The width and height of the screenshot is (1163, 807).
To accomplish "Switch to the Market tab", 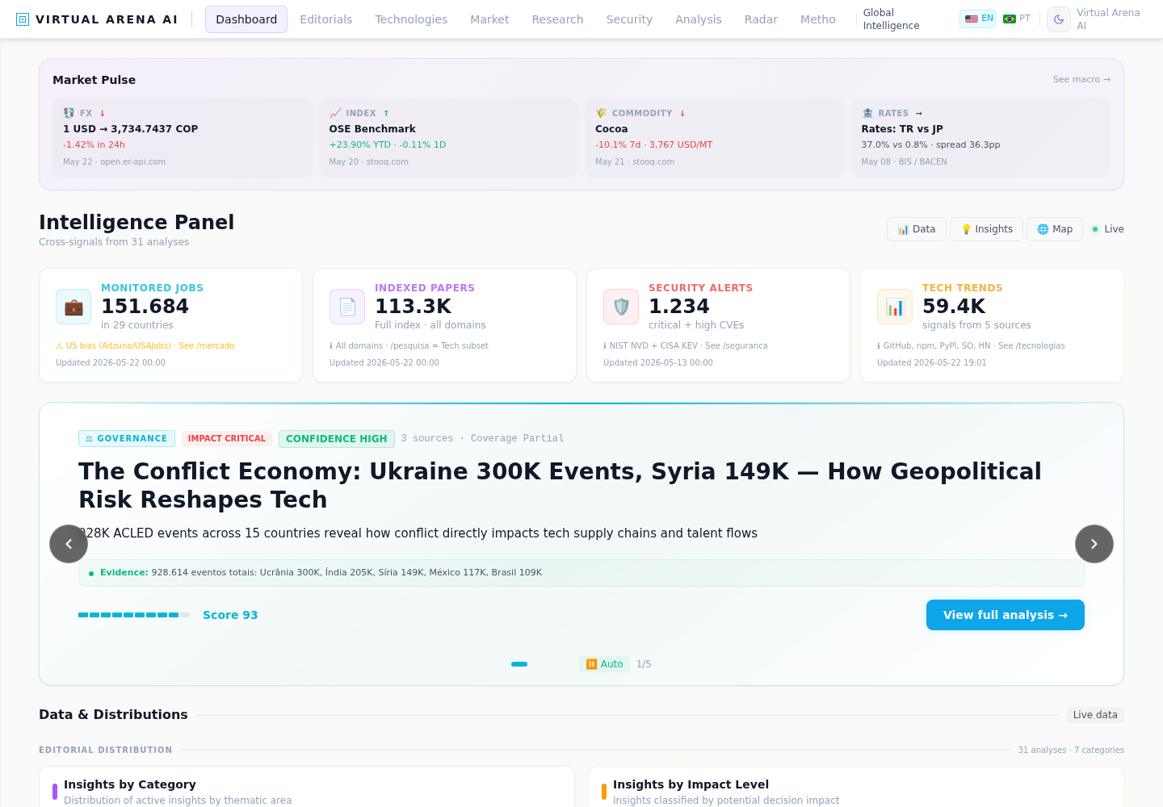I will click(x=489, y=19).
